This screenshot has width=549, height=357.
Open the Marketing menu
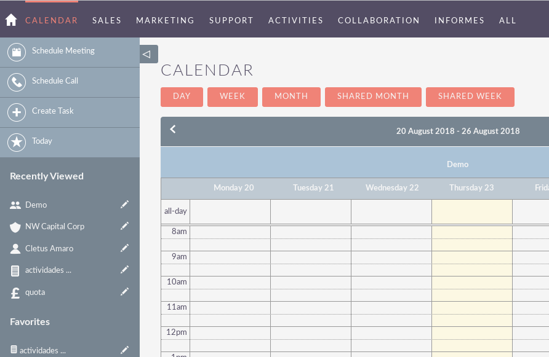click(x=165, y=20)
